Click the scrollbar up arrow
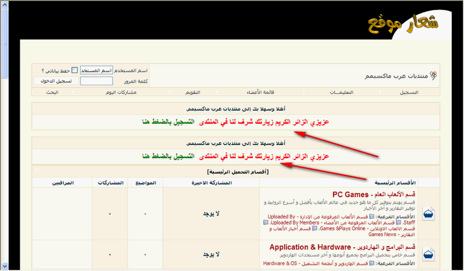Screen dimensions: 464x271 [5, 5]
